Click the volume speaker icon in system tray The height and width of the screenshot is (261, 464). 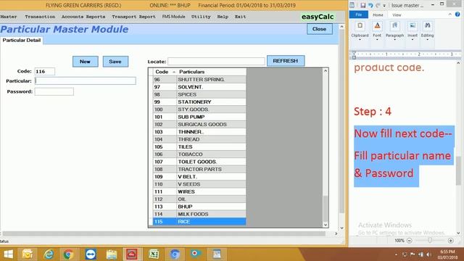point(428,254)
